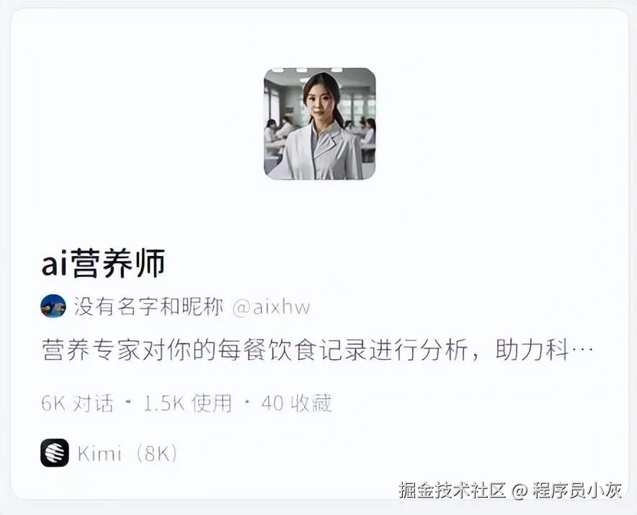Click the Kimi model logo icon
The height and width of the screenshot is (515, 637).
coord(55,453)
